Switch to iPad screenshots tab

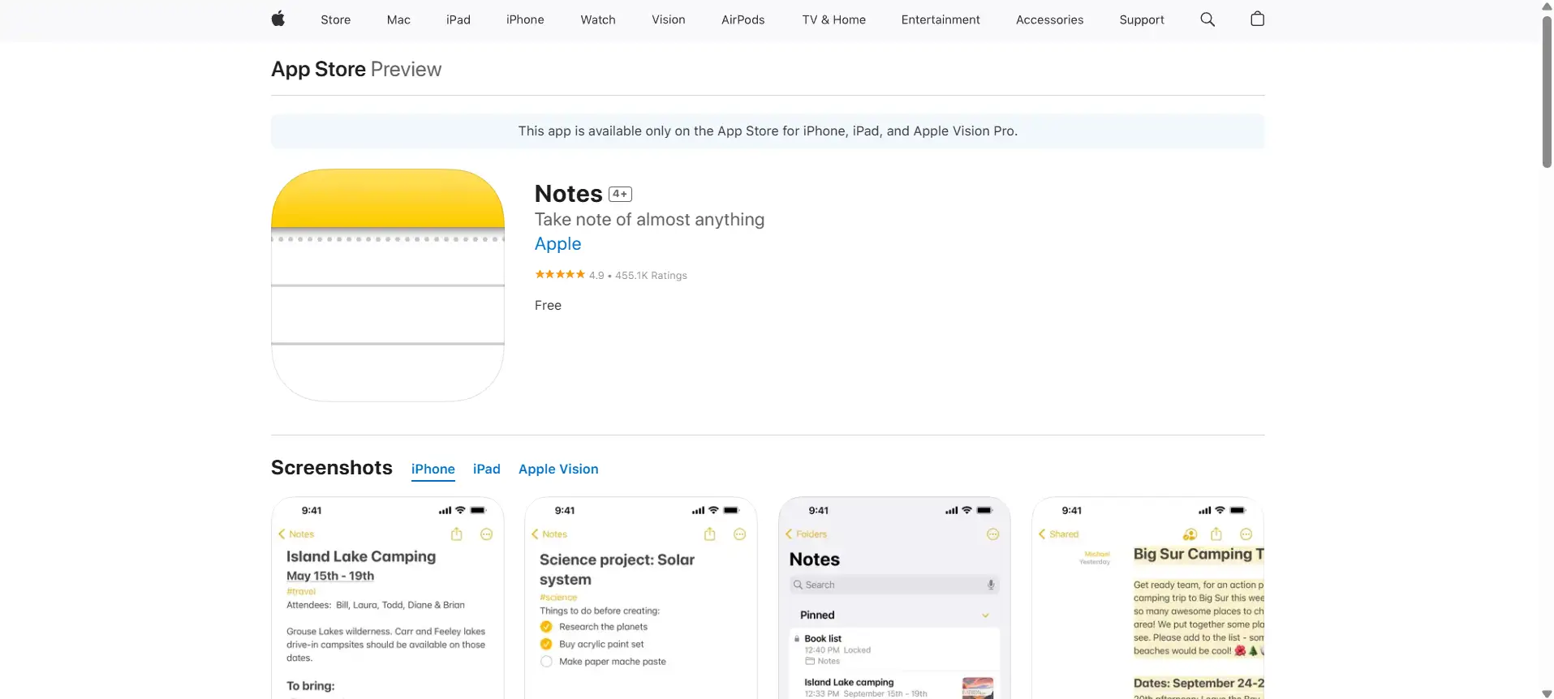coord(487,469)
